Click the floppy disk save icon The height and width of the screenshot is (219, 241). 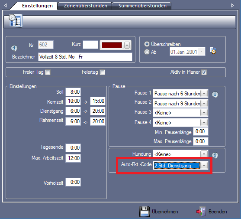coord(145,212)
